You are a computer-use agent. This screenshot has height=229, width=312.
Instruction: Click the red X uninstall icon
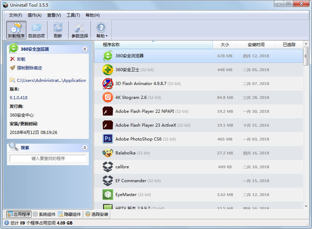coord(12,59)
